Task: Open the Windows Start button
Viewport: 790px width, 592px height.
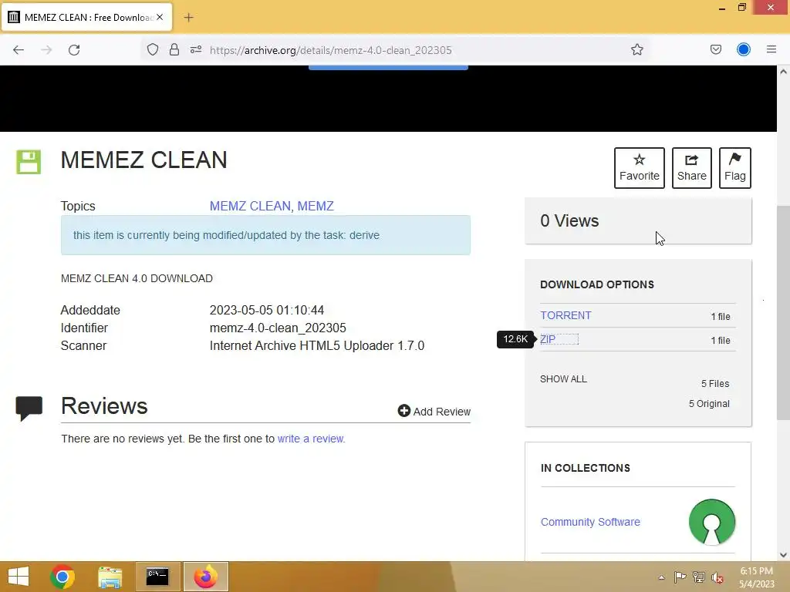Action: pyautogui.click(x=19, y=577)
